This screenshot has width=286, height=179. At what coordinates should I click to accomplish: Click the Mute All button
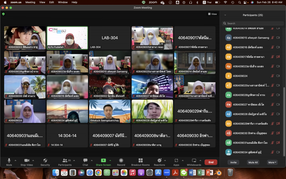253,162
